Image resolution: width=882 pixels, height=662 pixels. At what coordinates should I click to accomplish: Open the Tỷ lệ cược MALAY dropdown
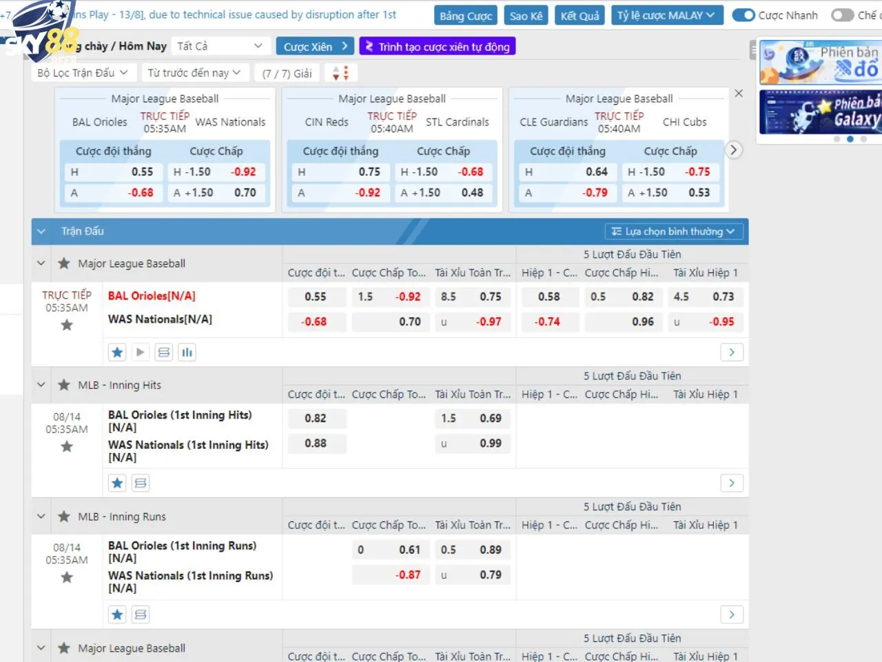coord(666,15)
